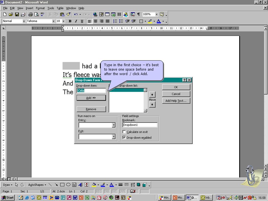Click the Insert Table icon
Screen dimensions: 268x201
pyautogui.click(x=107, y=14)
